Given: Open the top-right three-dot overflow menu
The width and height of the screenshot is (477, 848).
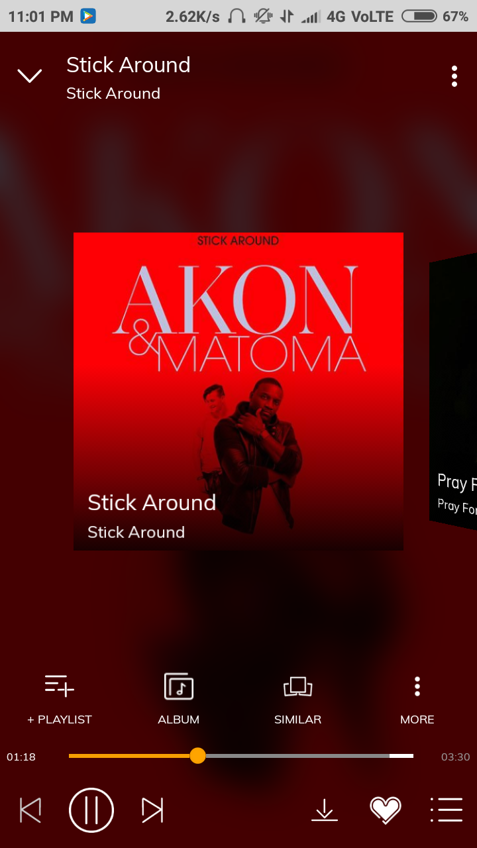Looking at the screenshot, I should point(454,76).
